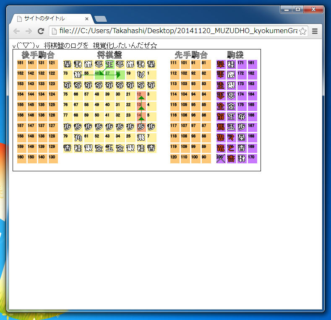The width and height of the screenshot is (331, 320).
Task: Select the white 王 piece in the purple bag
Action: coord(231,117)
